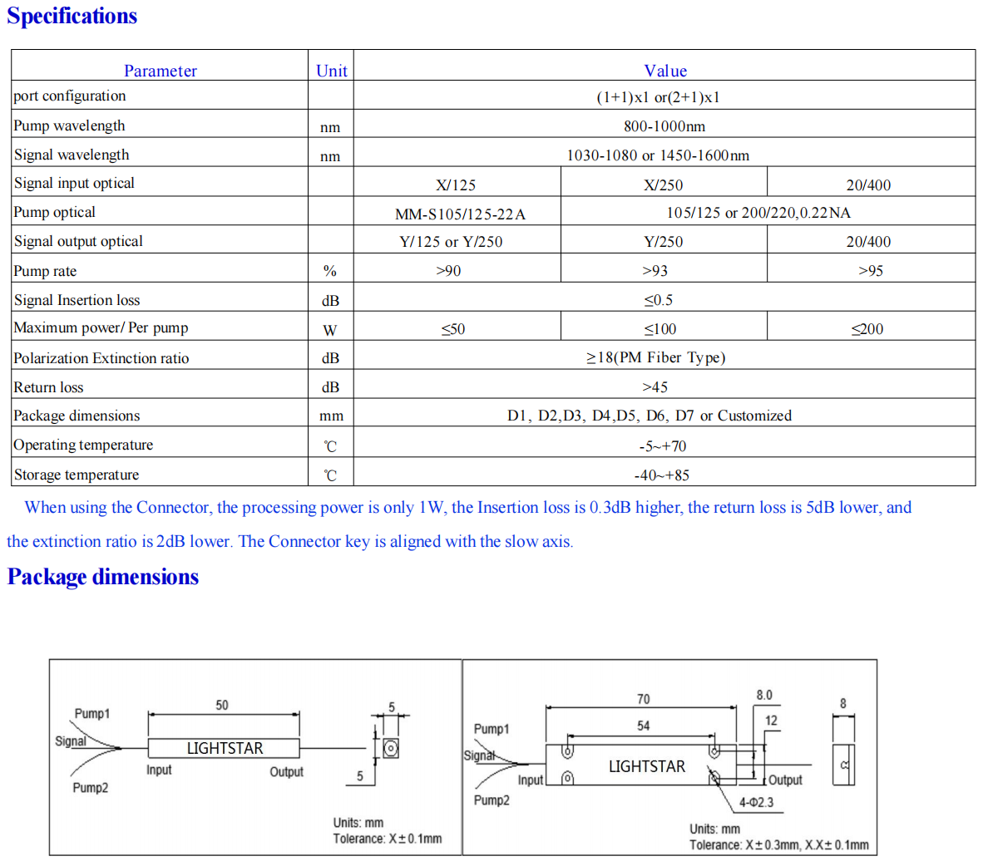This screenshot has height=866, width=993.
Task: Click the '≥18(PM Fiber Type)' value
Action: [x=655, y=357]
